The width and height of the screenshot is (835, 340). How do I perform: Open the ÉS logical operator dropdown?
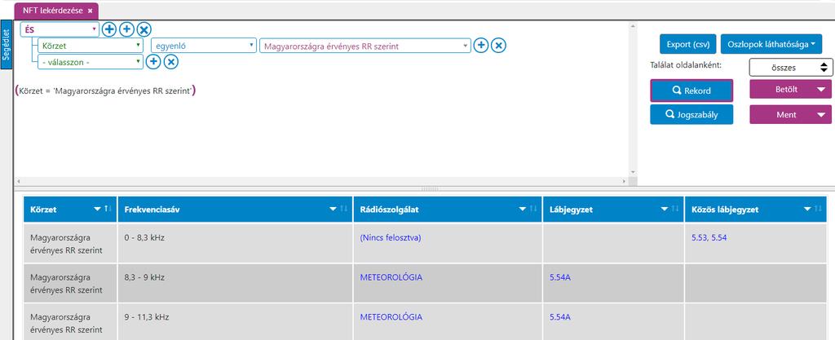coord(60,29)
